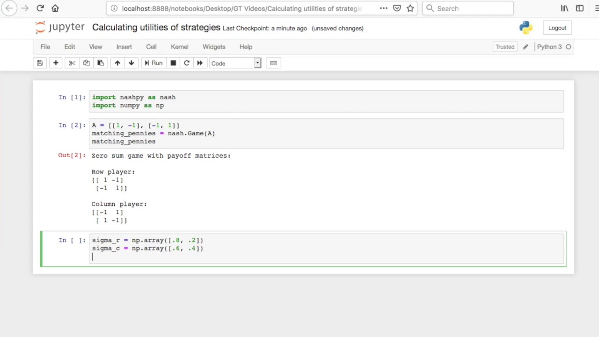Open the browser library icon
599x337 pixels.
(565, 8)
